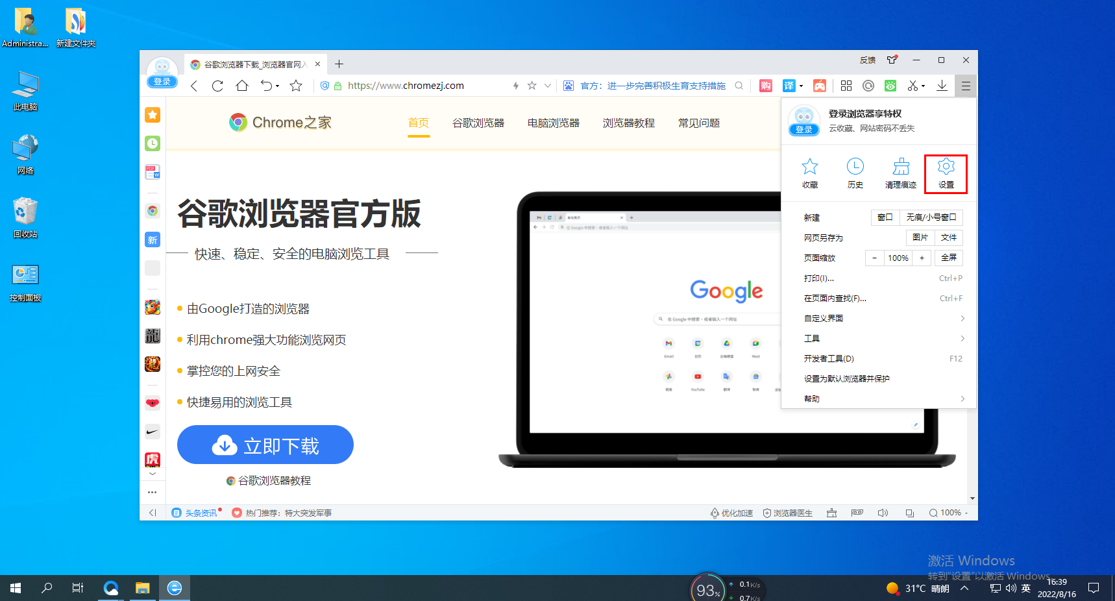1115x601 pixels.
Task: Decrease page zoom with minus button
Action: click(874, 258)
